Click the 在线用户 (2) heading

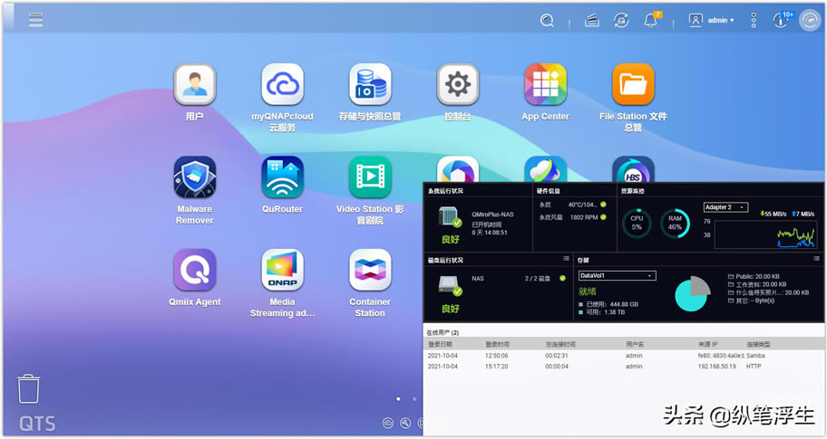[x=443, y=333]
